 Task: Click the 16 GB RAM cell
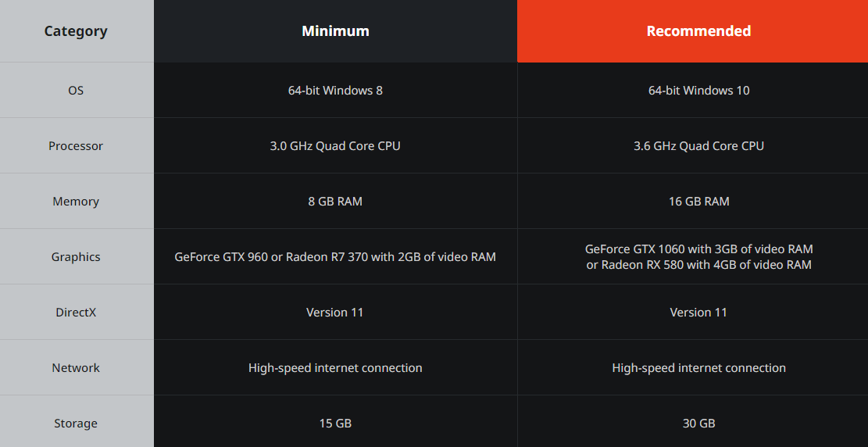click(x=698, y=202)
